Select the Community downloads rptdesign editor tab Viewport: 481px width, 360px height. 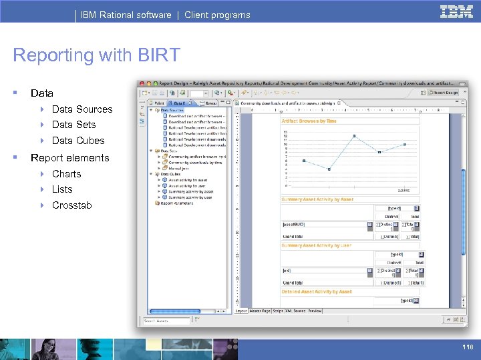(x=287, y=103)
